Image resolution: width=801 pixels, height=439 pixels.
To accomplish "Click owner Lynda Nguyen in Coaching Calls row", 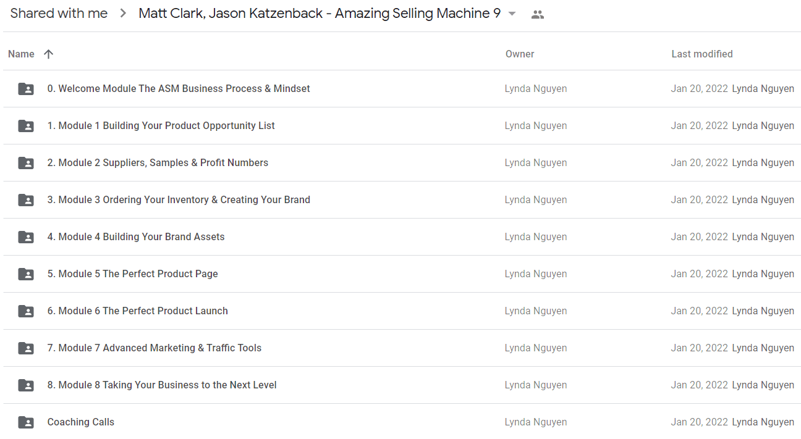I will pyautogui.click(x=536, y=422).
